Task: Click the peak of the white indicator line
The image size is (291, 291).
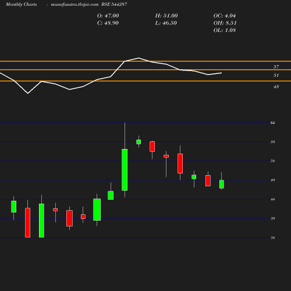Action: coord(139,58)
